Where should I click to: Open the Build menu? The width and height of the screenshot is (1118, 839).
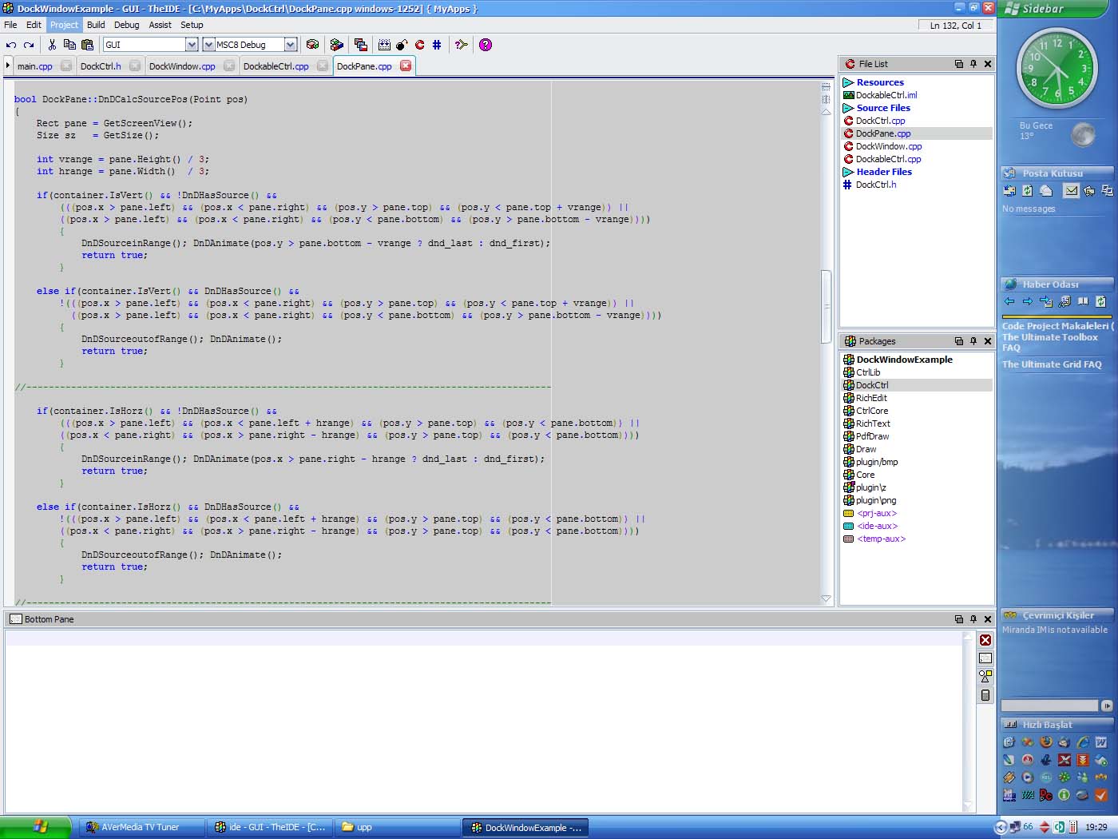coord(96,25)
